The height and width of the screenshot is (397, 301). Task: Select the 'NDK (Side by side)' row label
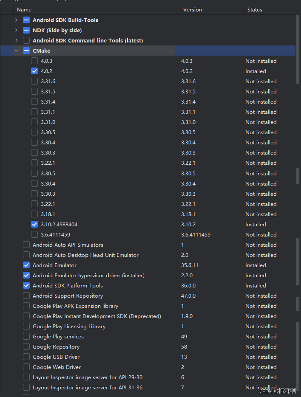coord(57,31)
